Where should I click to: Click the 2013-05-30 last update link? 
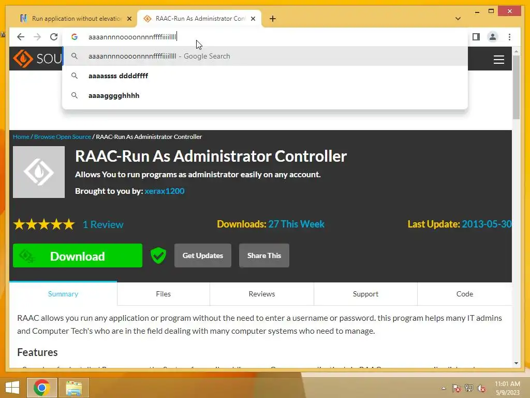[x=487, y=224]
